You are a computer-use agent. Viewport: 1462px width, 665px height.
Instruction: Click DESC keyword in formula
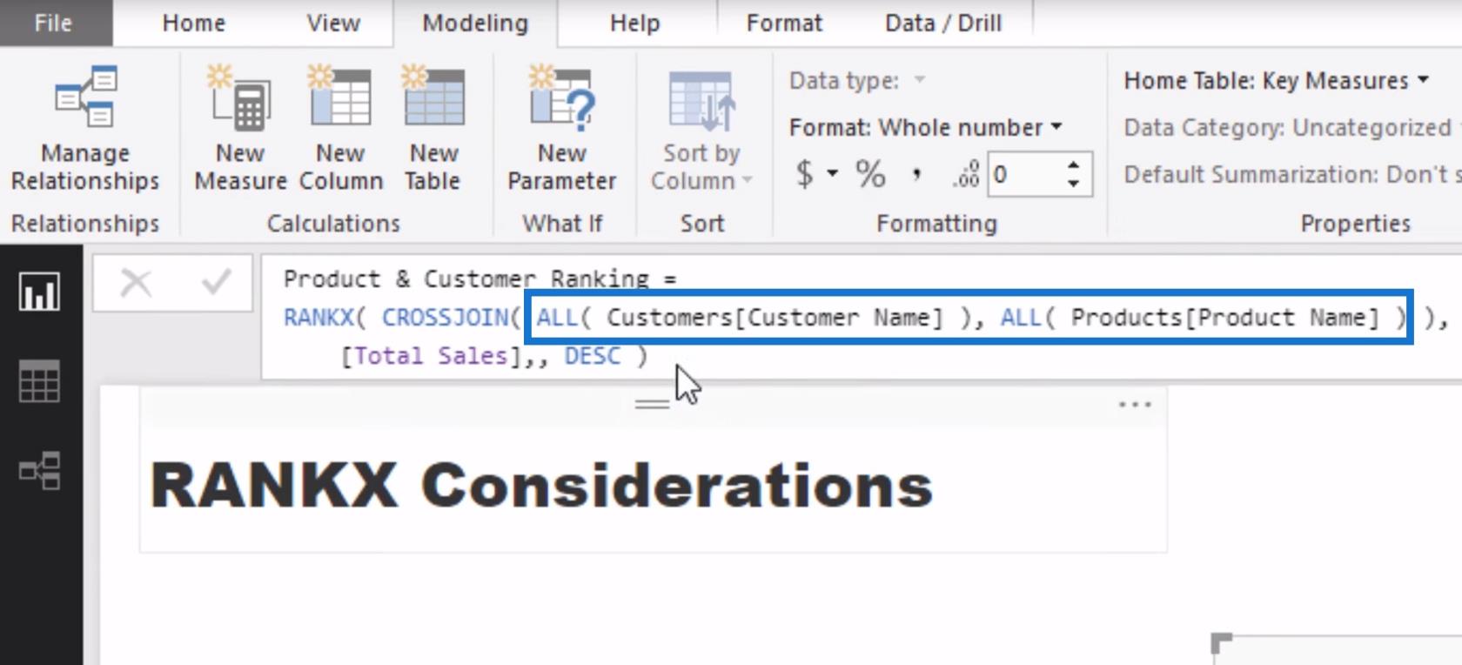593,356
